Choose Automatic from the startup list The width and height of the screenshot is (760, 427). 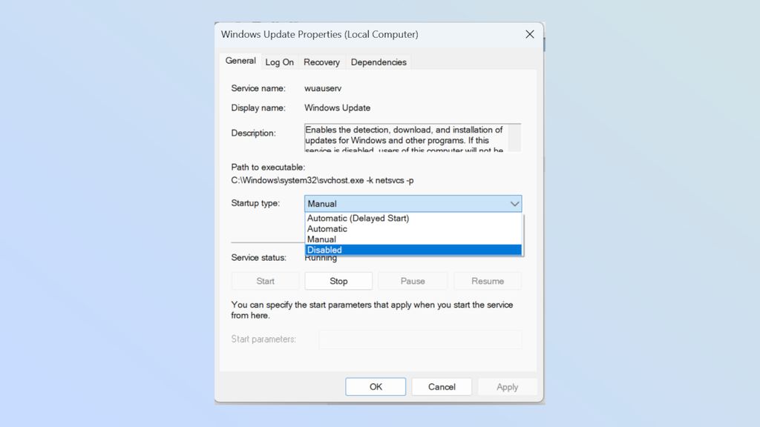pos(327,228)
